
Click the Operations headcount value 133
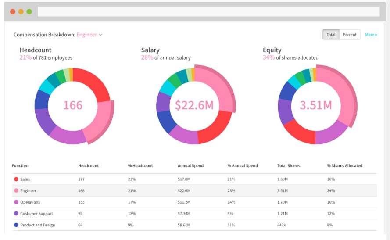[x=81, y=202]
